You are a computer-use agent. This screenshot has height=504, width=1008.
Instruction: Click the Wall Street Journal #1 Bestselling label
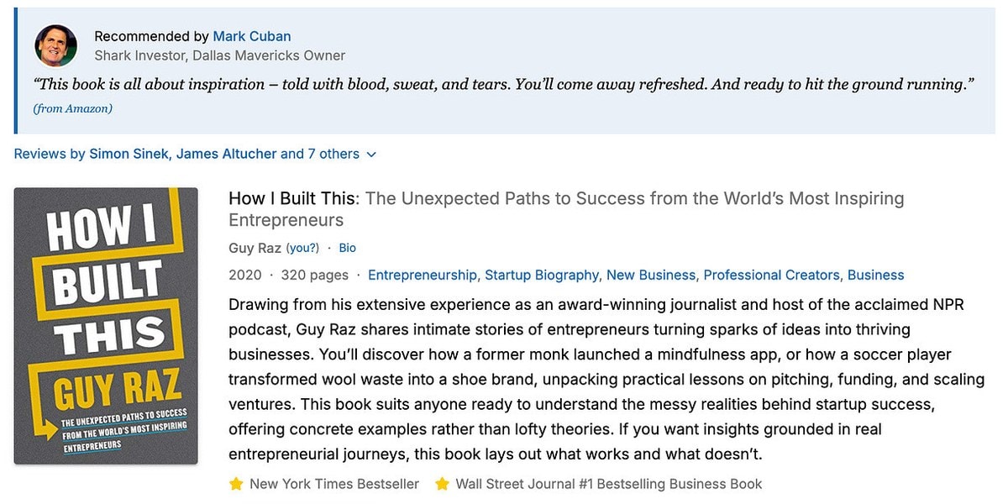(609, 484)
